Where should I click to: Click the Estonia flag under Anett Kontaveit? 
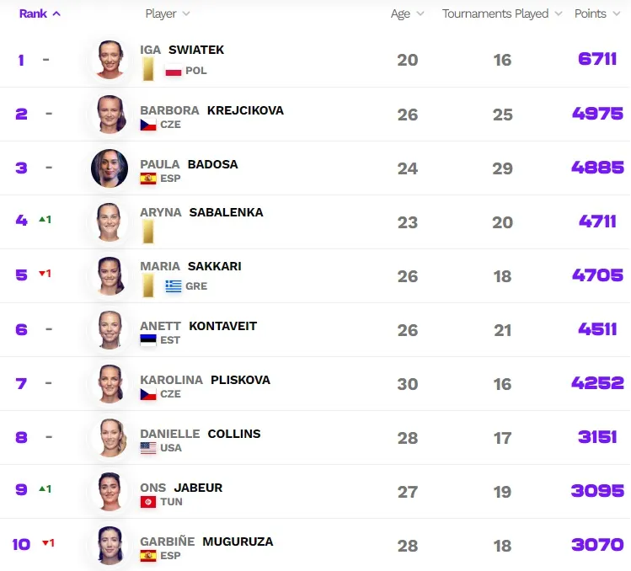(148, 340)
